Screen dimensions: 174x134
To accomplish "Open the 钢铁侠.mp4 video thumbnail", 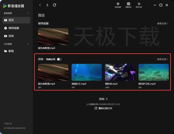I will point(120,72).
